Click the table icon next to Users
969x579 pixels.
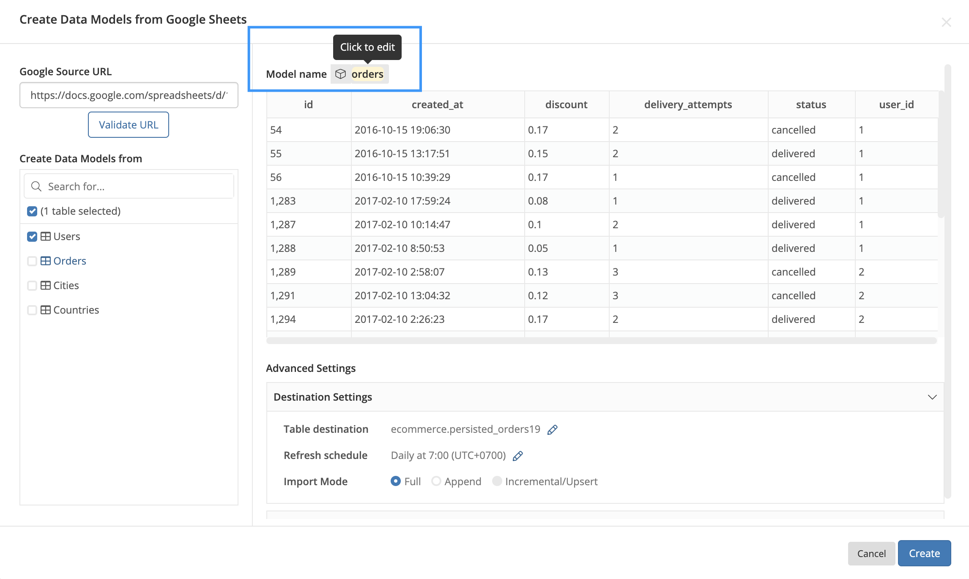pyautogui.click(x=45, y=236)
